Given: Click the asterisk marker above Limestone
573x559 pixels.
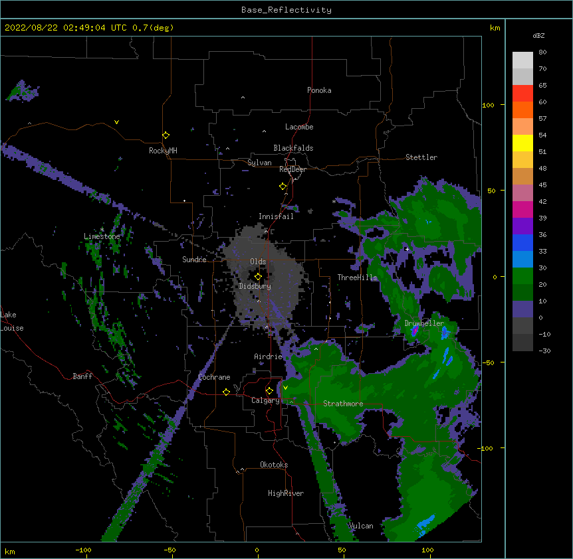Looking at the screenshot, I should 102,230.
